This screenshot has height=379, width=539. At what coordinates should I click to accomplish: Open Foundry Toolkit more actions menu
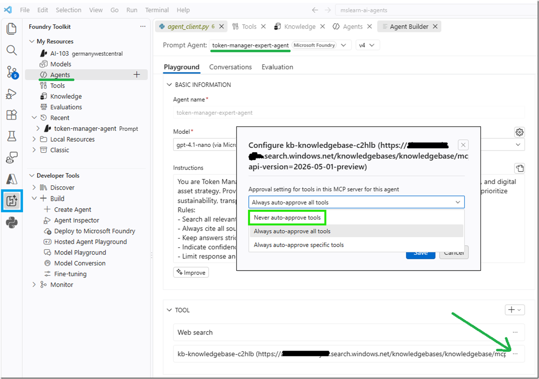[143, 27]
